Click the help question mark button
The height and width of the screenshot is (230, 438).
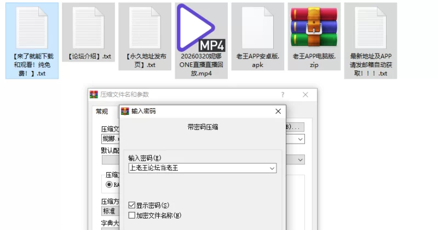(283, 95)
